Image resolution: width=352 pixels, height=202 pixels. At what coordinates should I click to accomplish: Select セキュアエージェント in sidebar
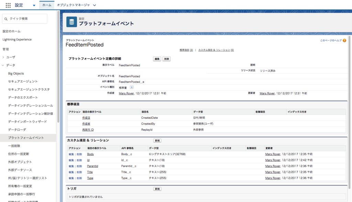[23, 82]
